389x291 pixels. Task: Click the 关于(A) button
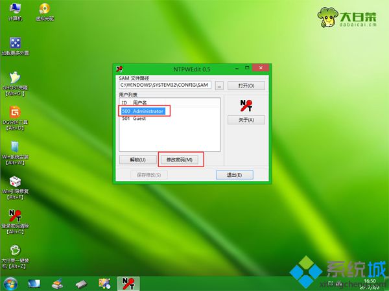pyautogui.click(x=246, y=120)
